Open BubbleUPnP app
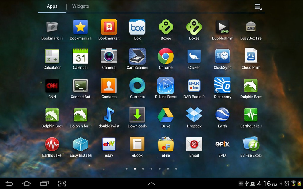Viewport: 303px width, 189px height. coord(223,27)
